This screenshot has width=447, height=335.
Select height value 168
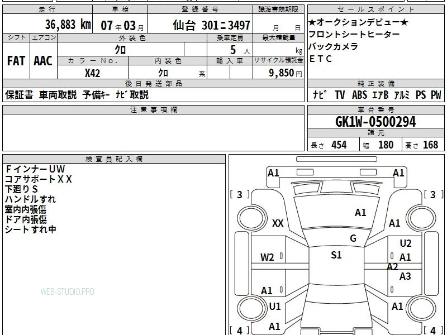[x=430, y=145]
